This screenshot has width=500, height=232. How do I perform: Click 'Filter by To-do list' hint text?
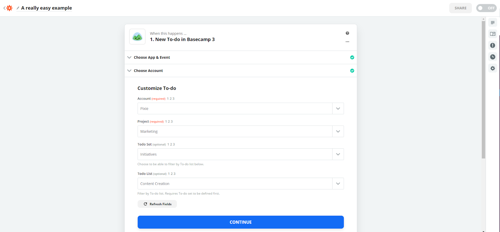pos(178,194)
